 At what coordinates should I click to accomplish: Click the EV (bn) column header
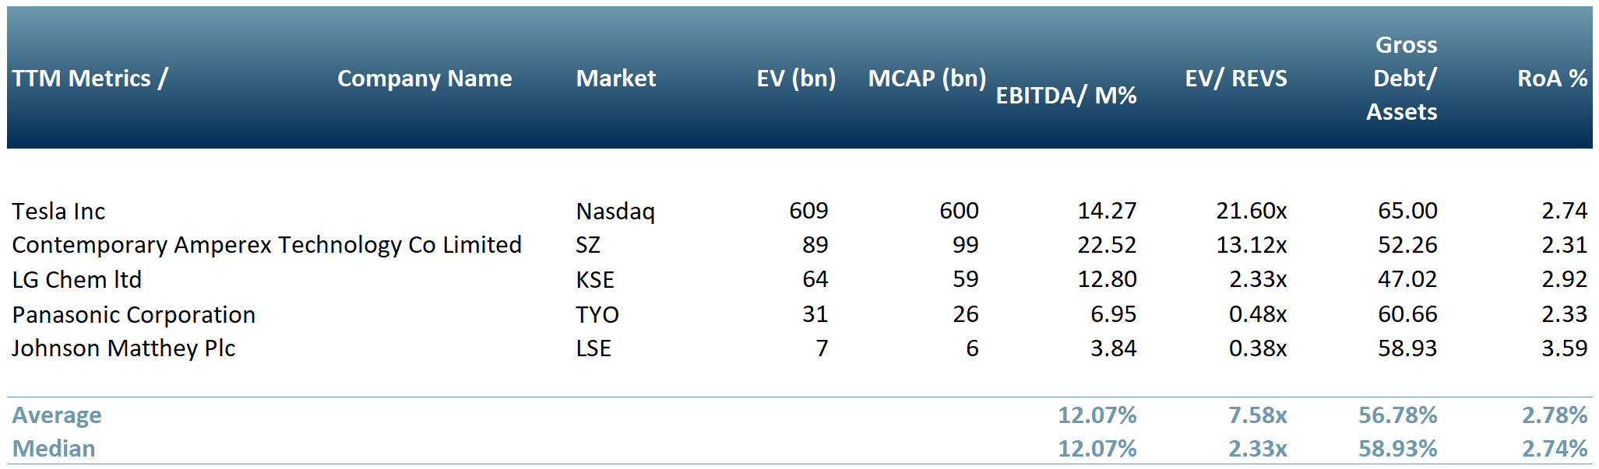795,79
